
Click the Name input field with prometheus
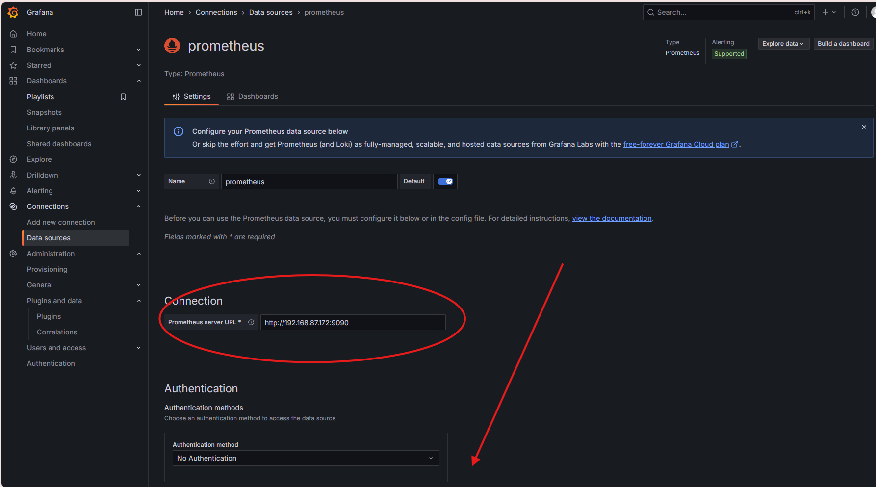click(x=309, y=181)
